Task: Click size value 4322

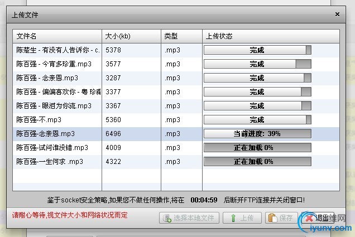Action: point(113,162)
